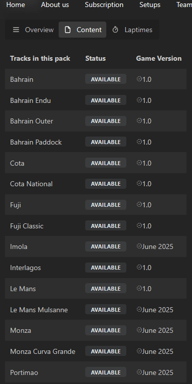Click the AVAILABLE badge for Cota

click(106, 163)
